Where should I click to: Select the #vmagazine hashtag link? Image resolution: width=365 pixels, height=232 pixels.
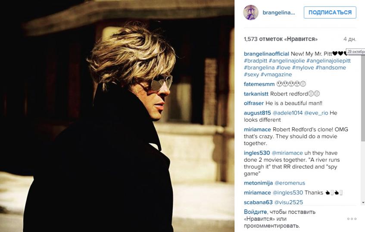[276, 74]
